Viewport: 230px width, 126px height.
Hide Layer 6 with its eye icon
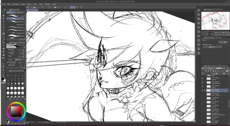pos(202,78)
